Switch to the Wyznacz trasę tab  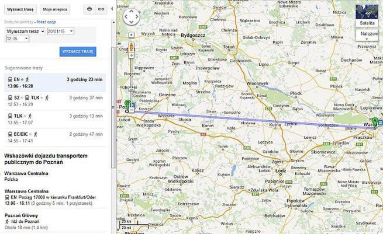click(x=20, y=9)
